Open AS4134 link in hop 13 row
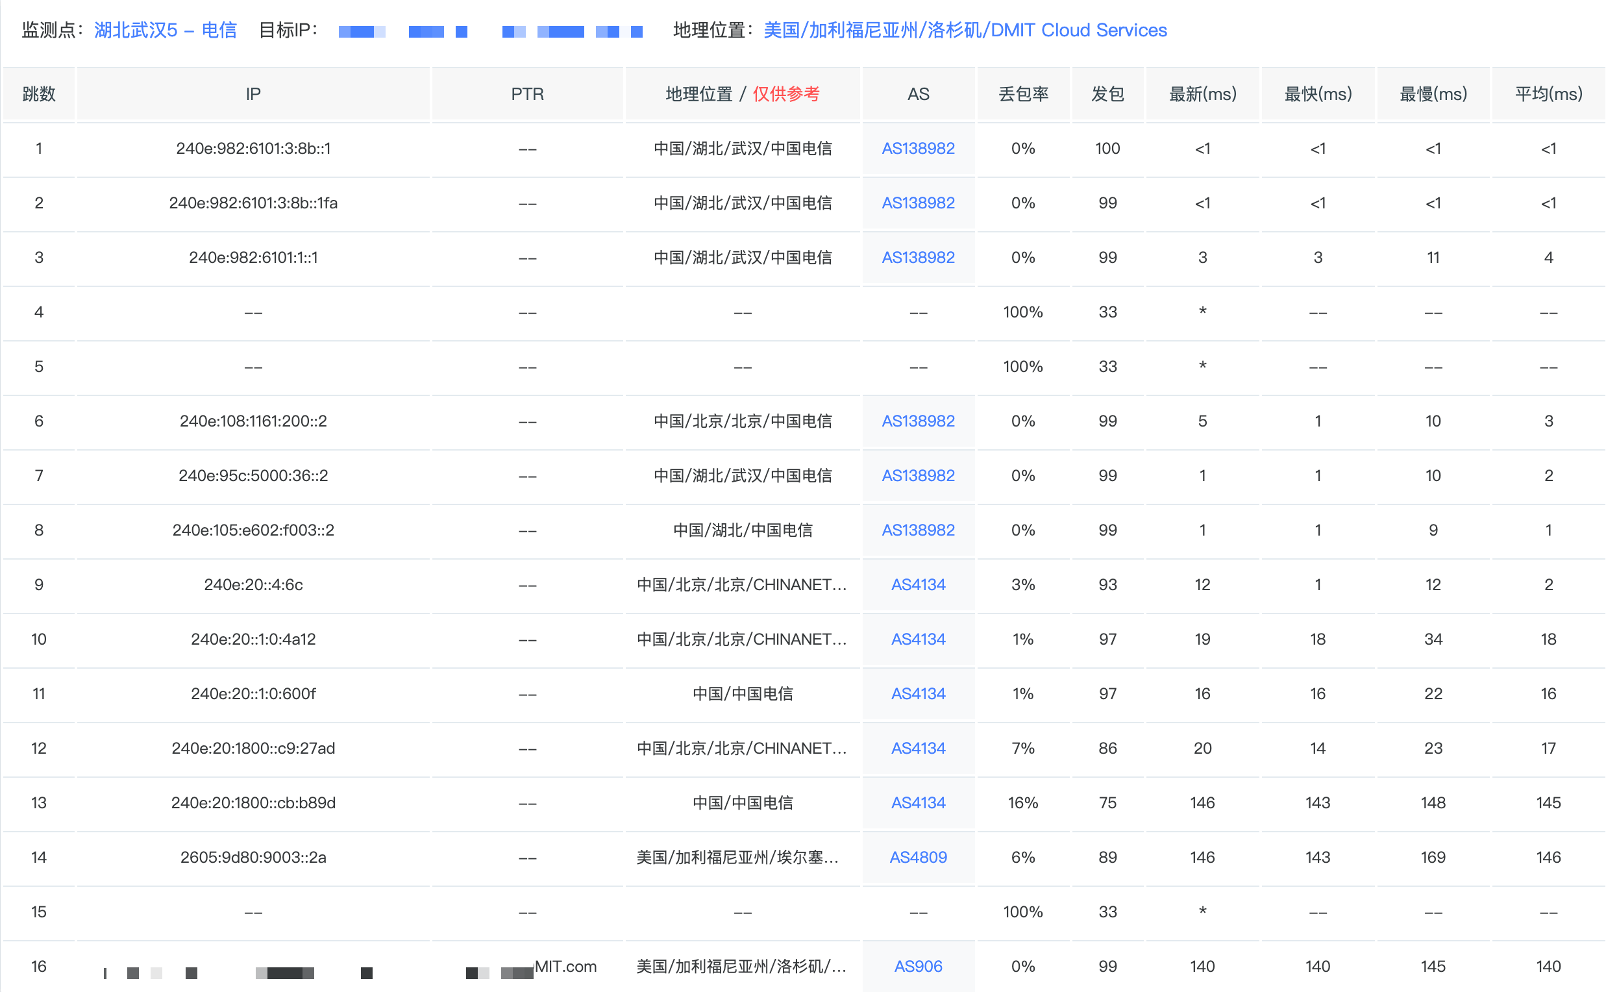This screenshot has height=992, width=1606. (x=918, y=802)
